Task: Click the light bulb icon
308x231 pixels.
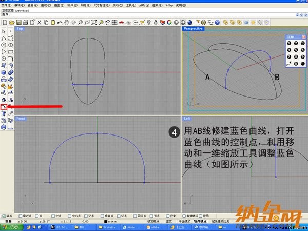Action: tap(149, 23)
